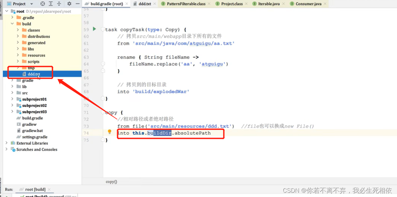Expand the libs folder
Image resolution: width=397 pixels, height=197 pixels.
(x=18, y=49)
